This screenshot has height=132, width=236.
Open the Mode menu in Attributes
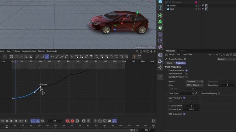[x=171, y=55]
